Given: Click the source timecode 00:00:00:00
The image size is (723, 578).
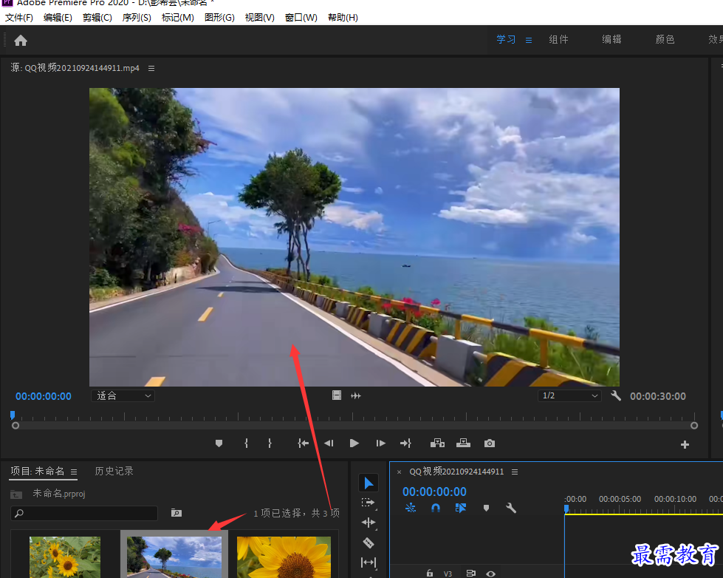Looking at the screenshot, I should pyautogui.click(x=44, y=396).
